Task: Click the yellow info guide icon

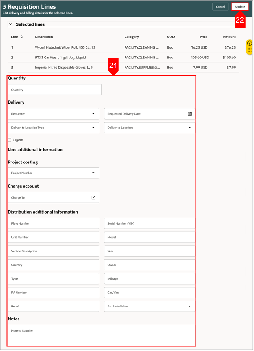Action: pos(249,43)
